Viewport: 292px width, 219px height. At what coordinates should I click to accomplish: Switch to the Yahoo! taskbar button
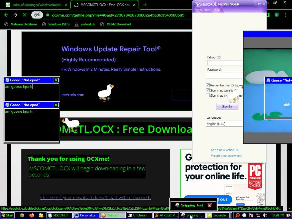pyautogui.click(x=113, y=215)
